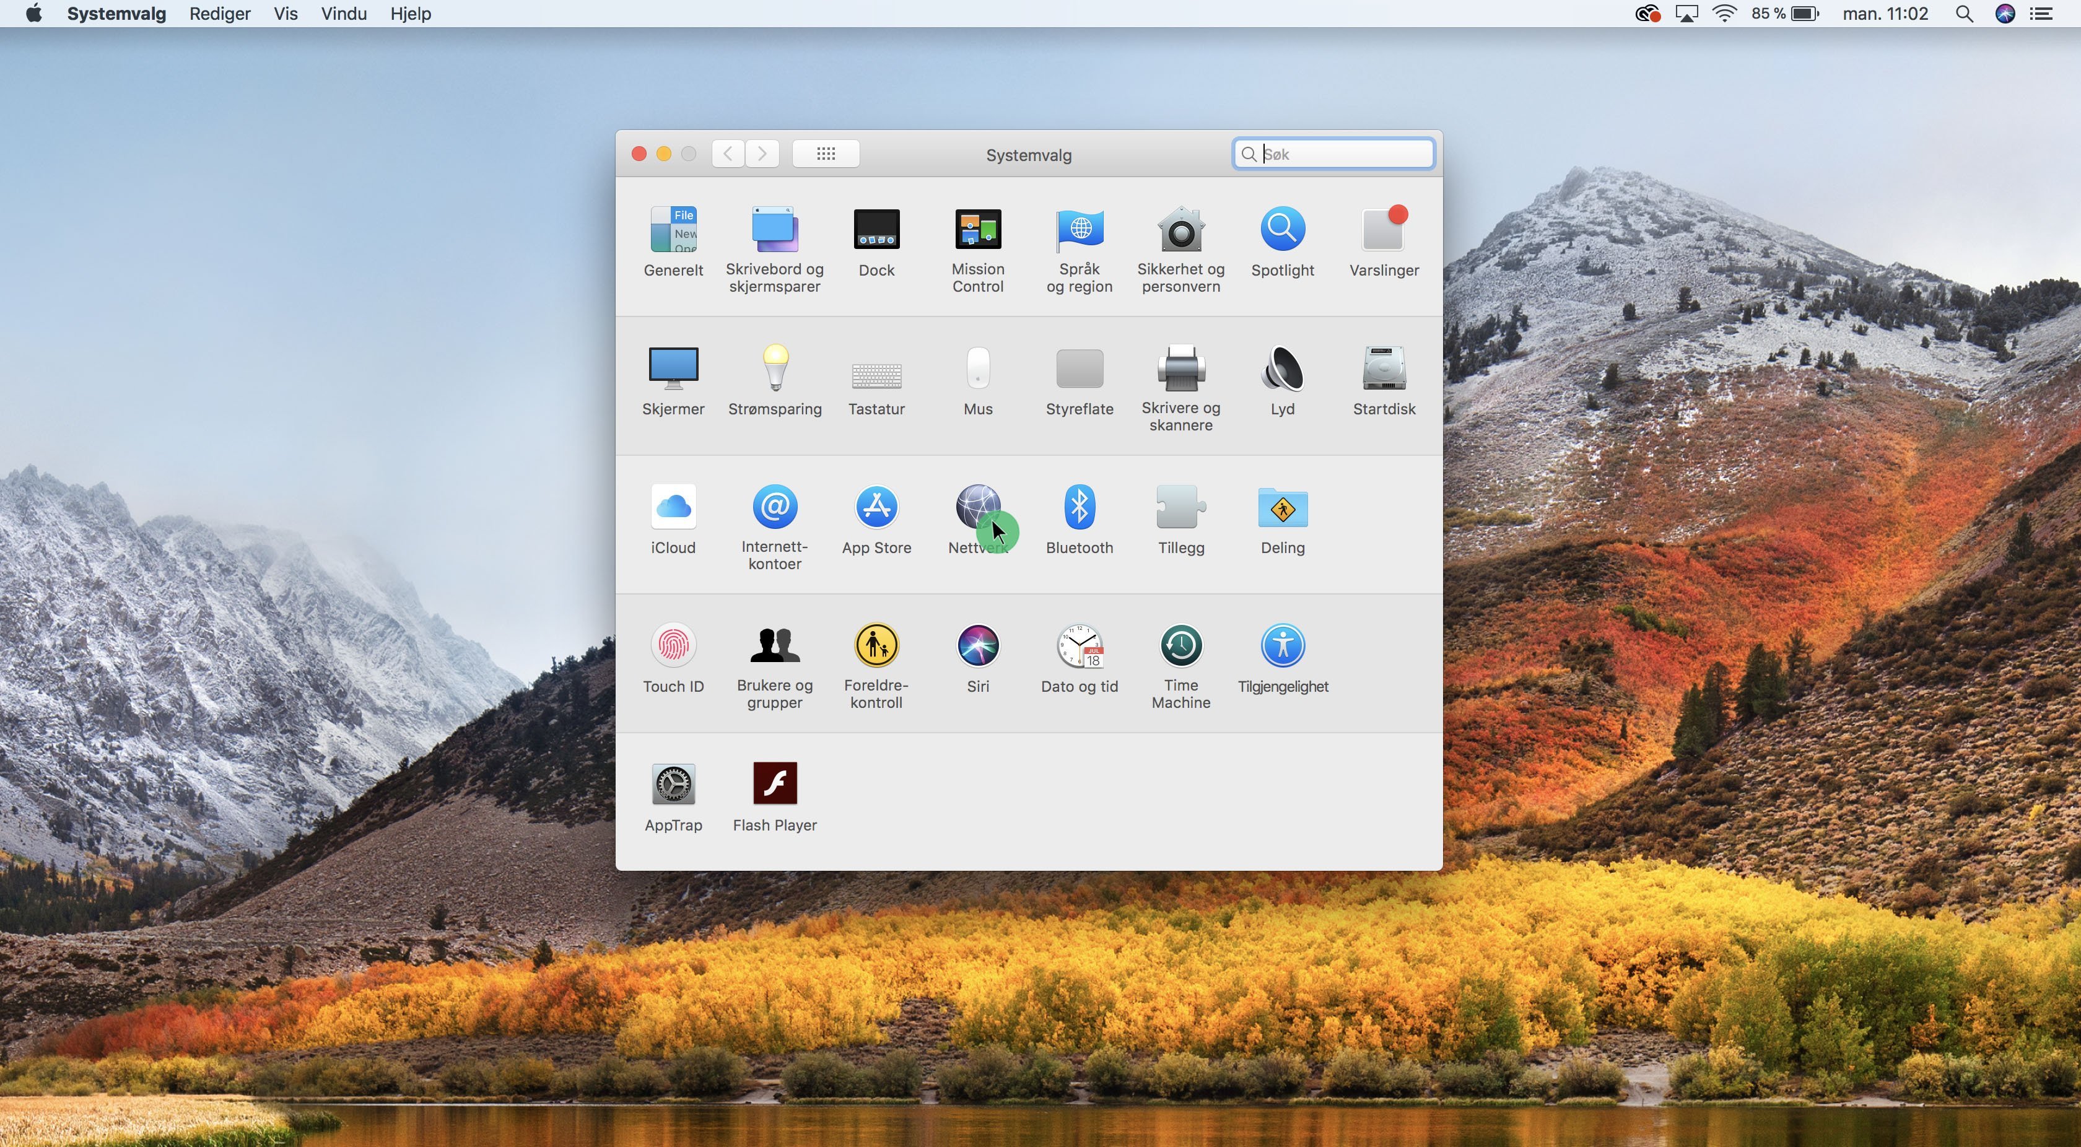
Task: Open the Systemvalg menu
Action: point(116,14)
